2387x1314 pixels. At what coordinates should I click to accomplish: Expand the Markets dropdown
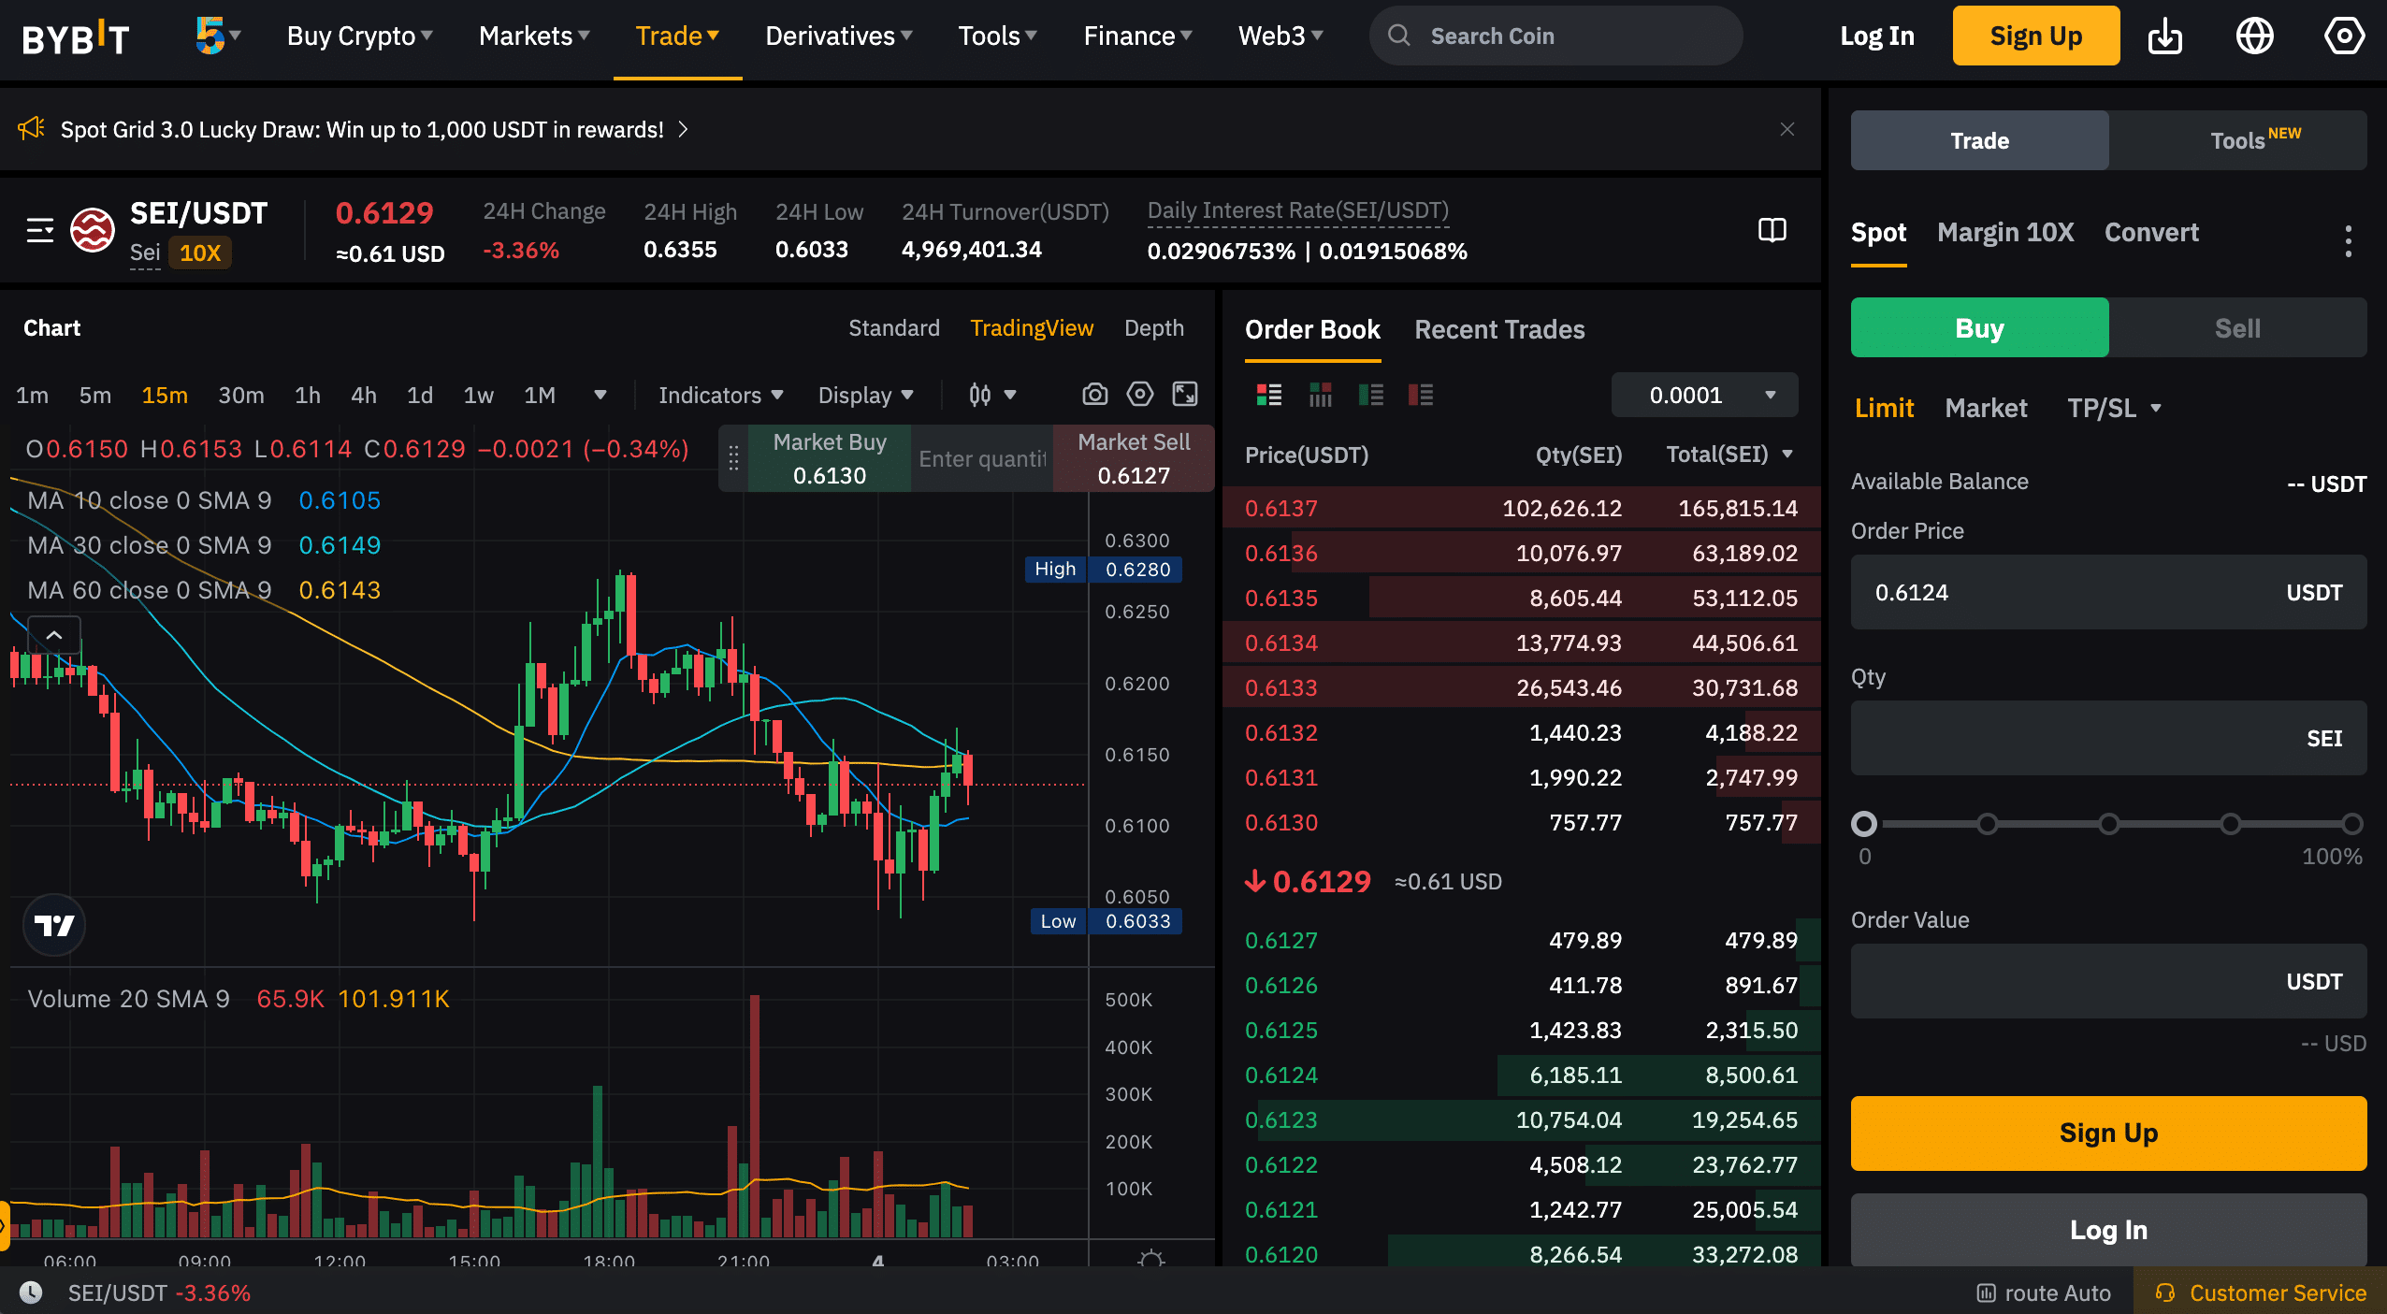tap(533, 36)
